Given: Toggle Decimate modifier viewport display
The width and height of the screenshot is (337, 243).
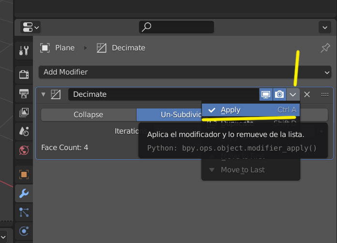Looking at the screenshot, I should tap(266, 94).
